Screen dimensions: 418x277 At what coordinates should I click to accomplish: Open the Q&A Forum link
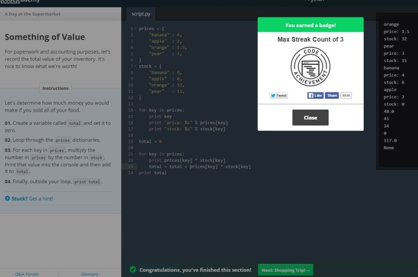[27, 274]
